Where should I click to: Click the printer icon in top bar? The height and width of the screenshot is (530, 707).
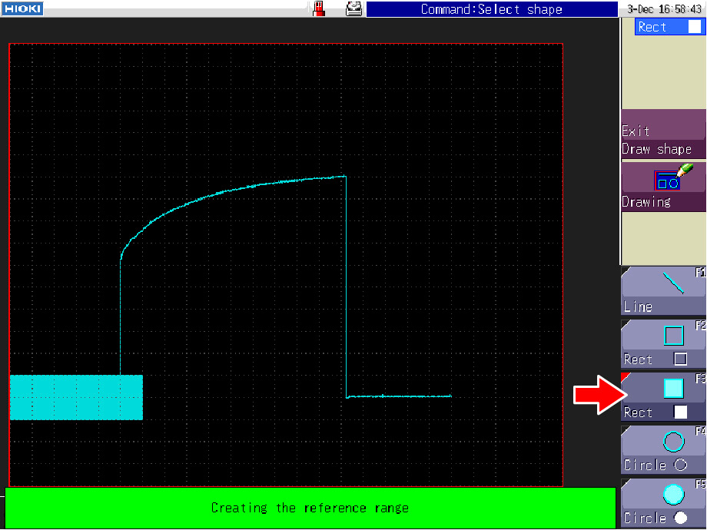353,8
